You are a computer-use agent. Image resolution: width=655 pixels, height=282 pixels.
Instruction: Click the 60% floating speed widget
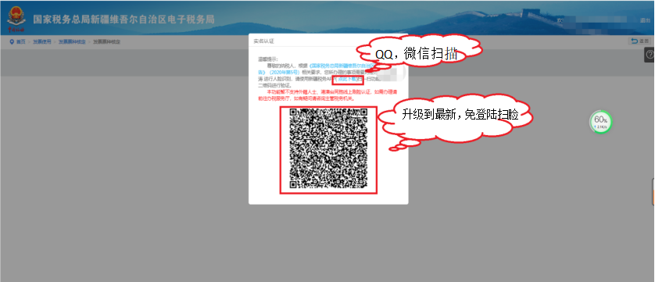[x=601, y=122]
